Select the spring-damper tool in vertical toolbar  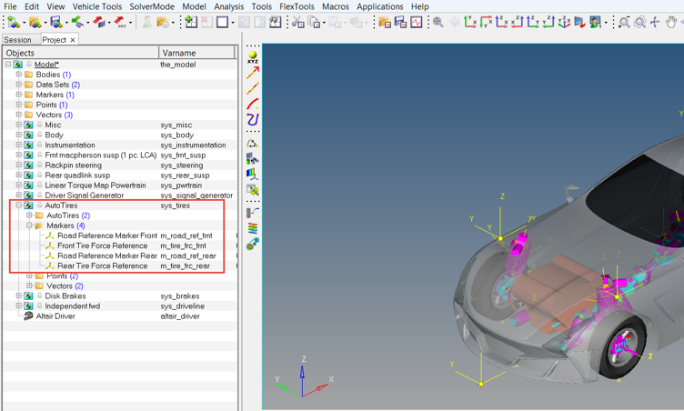[x=253, y=228]
